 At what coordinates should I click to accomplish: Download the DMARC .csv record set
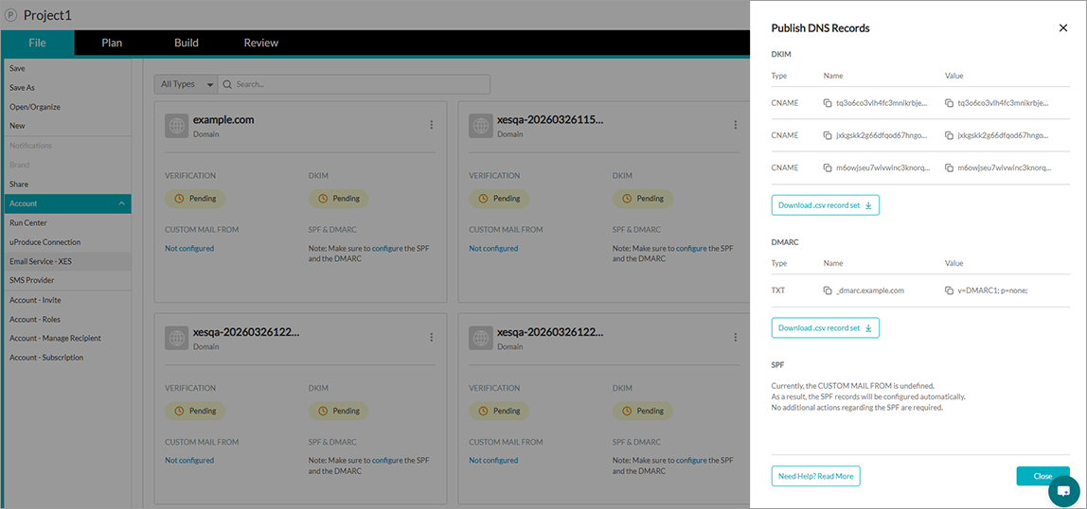coord(825,328)
